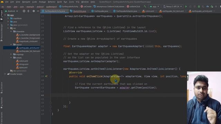Image resolution: width=221 pixels, height=124 pixels.
Task: Click Attach Debugger to Android Process icon
Action: pyautogui.click(x=212, y=7)
